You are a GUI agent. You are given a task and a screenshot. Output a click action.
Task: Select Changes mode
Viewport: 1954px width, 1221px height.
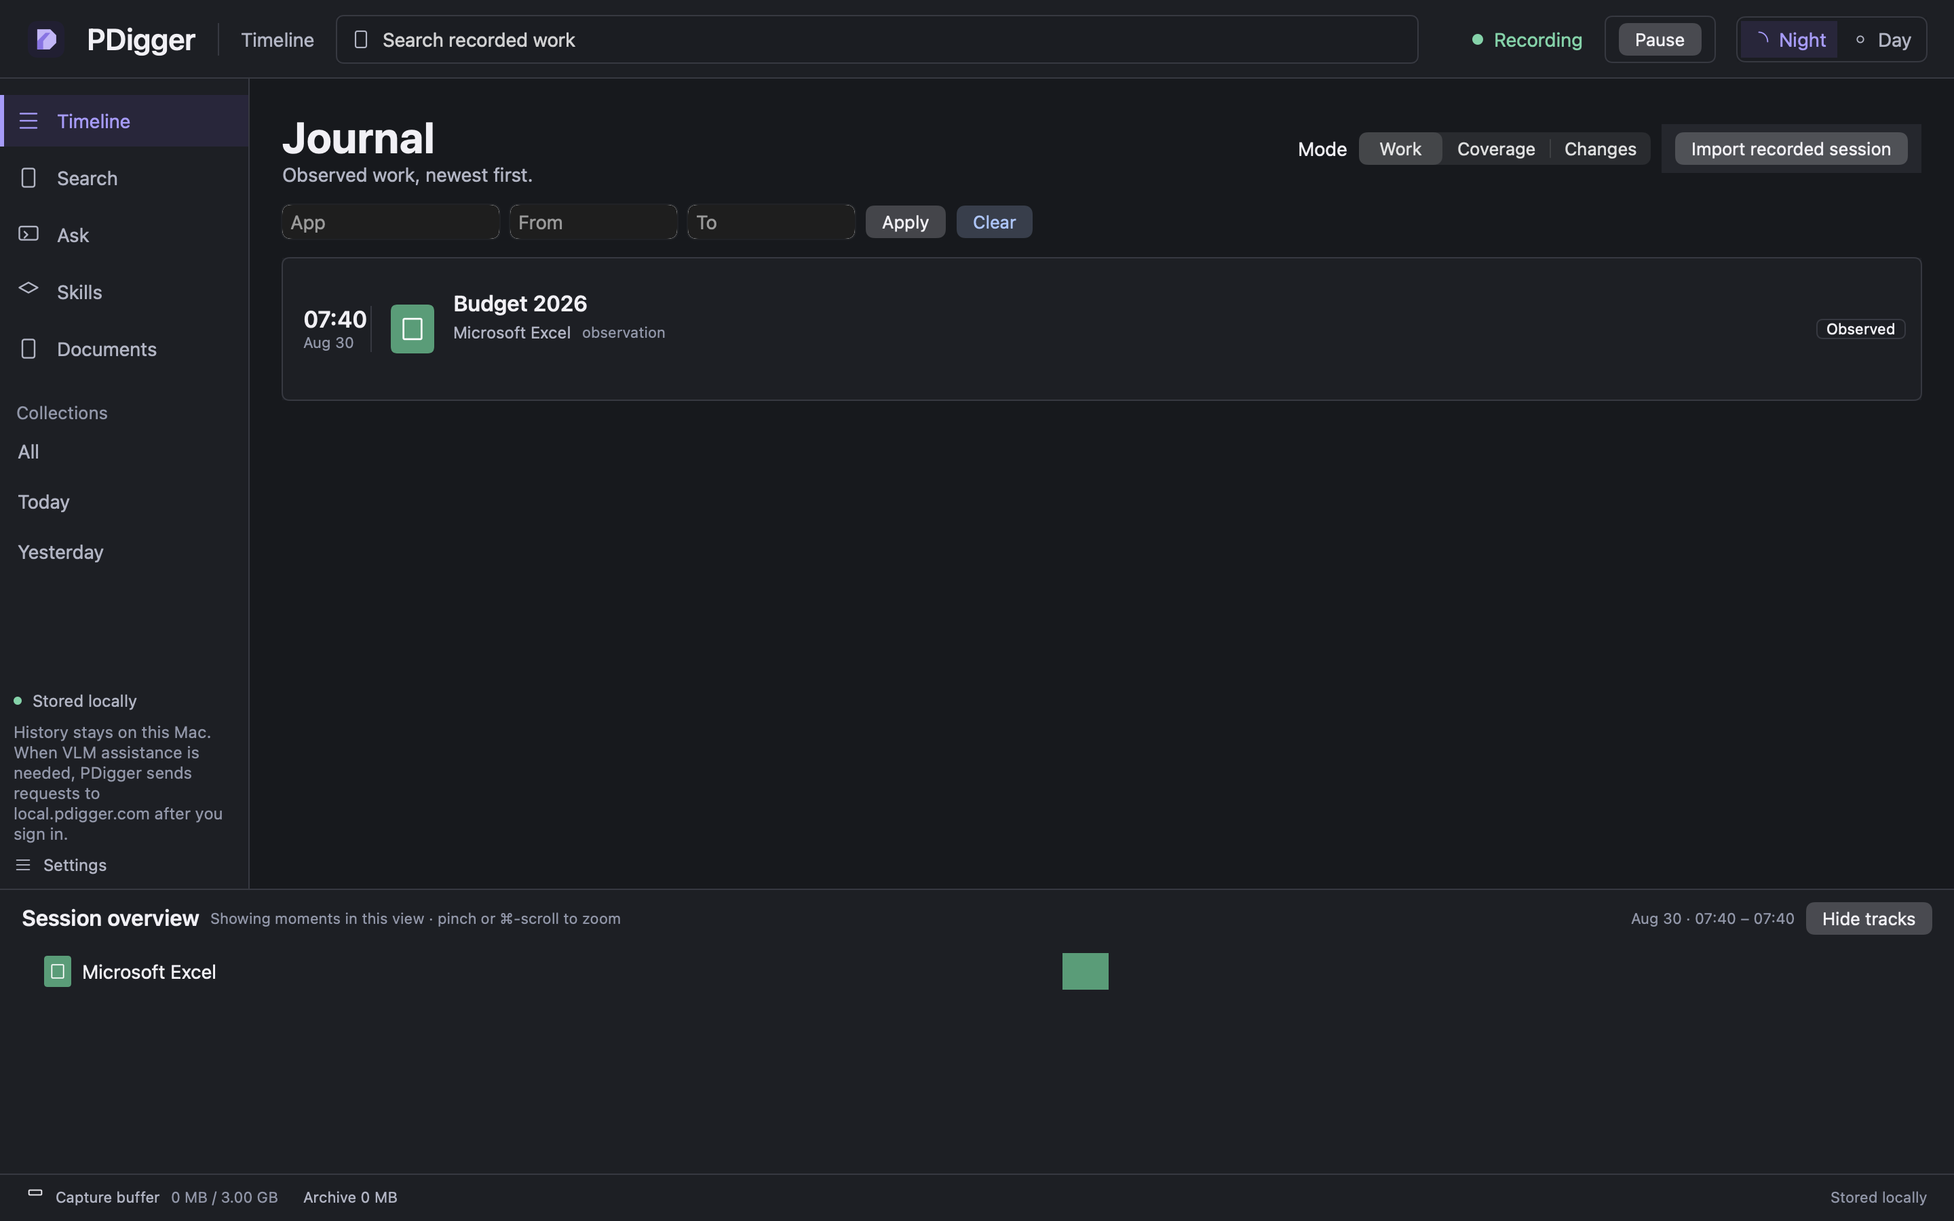(x=1600, y=149)
